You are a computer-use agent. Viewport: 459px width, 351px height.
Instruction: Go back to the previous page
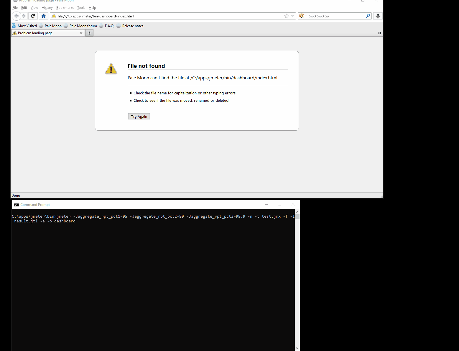[x=17, y=16]
